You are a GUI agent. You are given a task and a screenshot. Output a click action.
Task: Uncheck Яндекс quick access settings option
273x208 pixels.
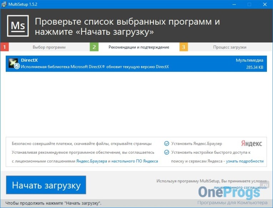pyautogui.click(x=167, y=152)
